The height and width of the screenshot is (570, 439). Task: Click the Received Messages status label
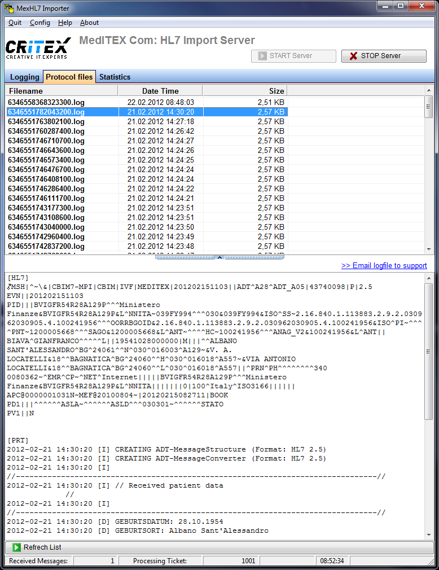38,561
